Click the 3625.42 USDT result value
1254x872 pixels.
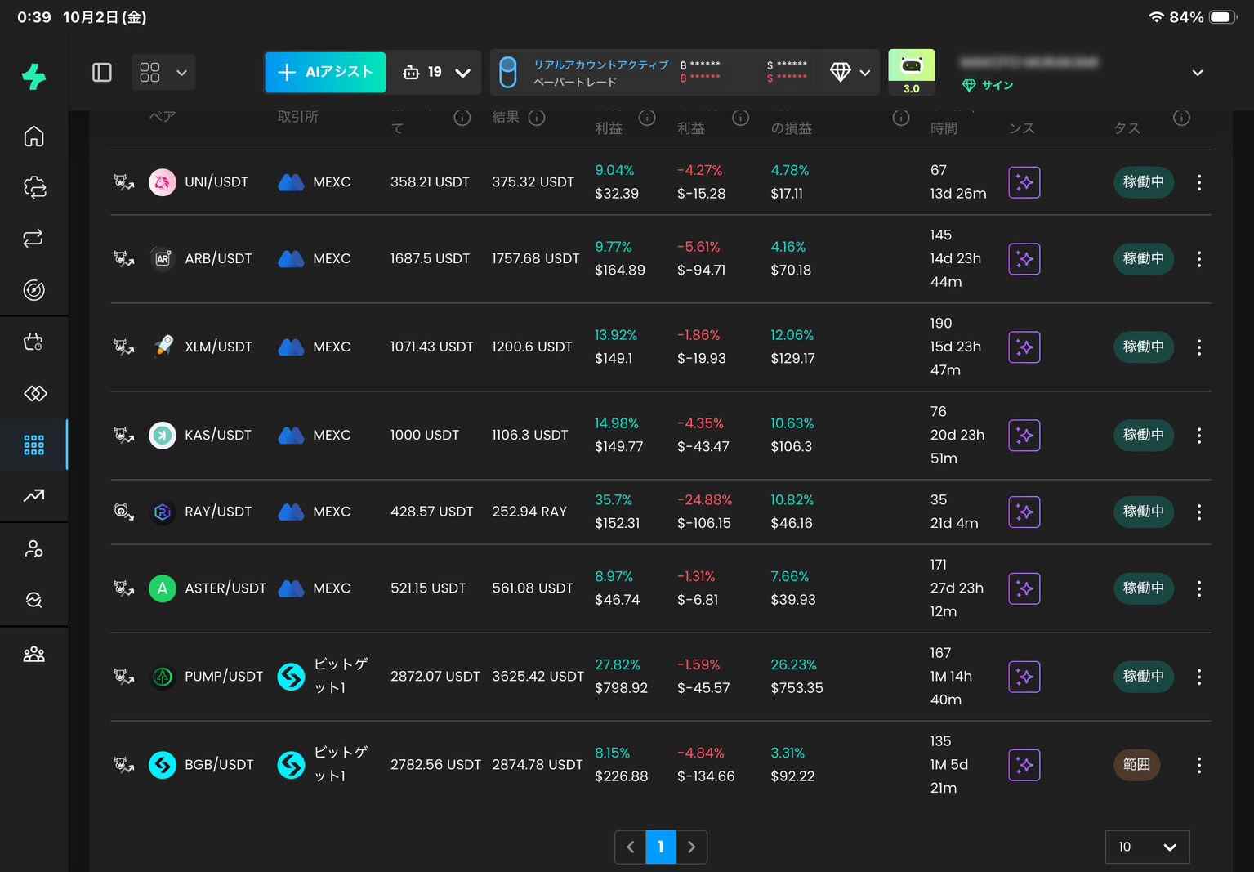(538, 677)
